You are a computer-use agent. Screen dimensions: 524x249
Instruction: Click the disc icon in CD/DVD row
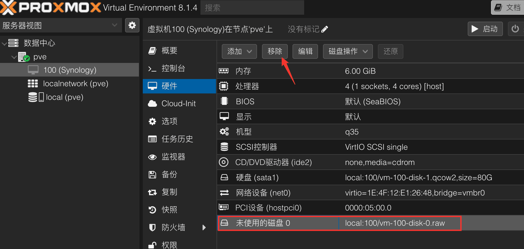pyautogui.click(x=224, y=162)
